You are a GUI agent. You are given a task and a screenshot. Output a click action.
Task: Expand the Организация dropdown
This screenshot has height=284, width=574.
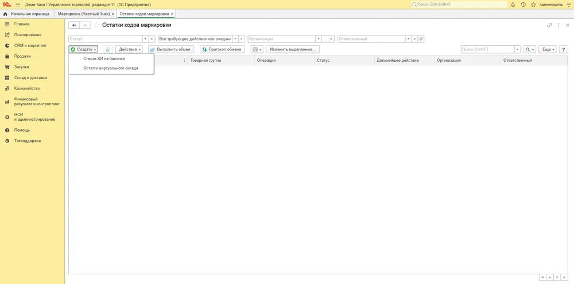pos(319,39)
